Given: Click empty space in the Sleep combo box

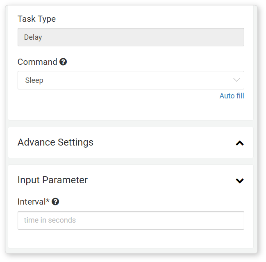Looking at the screenshot, I should [x=136, y=80].
